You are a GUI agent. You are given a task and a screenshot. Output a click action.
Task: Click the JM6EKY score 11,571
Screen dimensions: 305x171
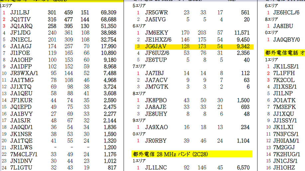click(241, 33)
